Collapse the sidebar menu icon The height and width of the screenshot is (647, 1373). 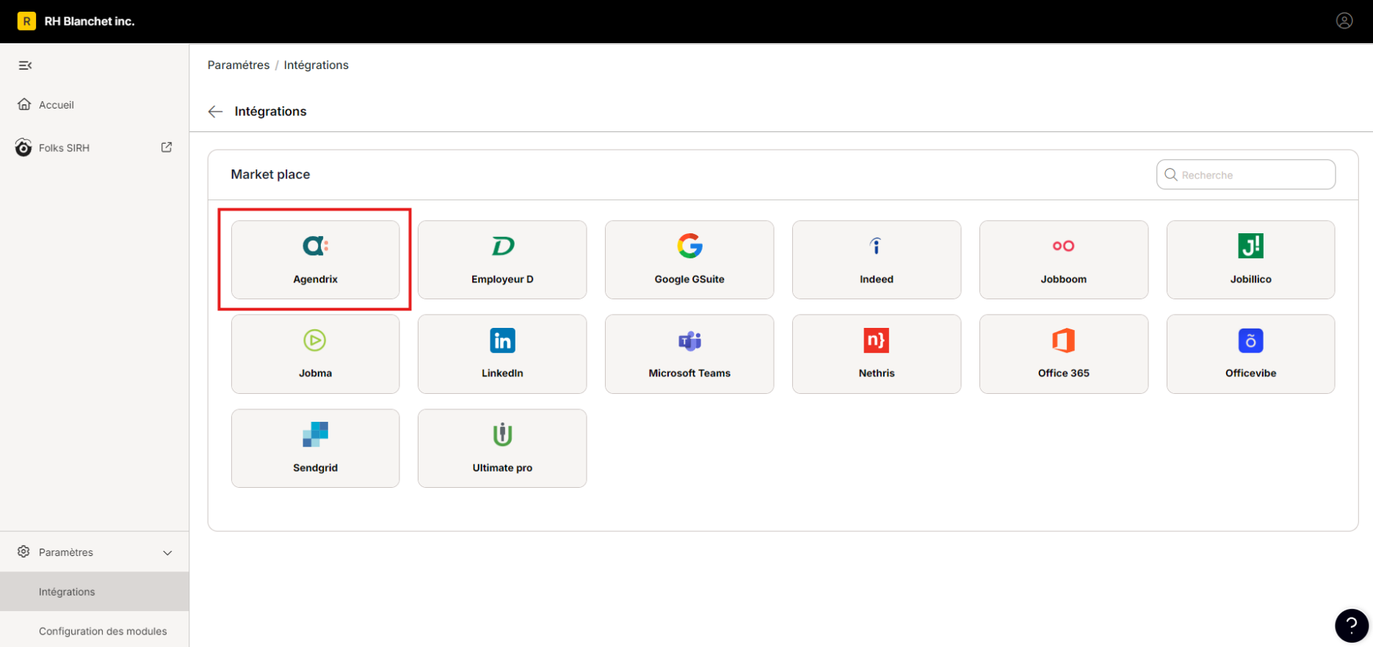tap(25, 65)
